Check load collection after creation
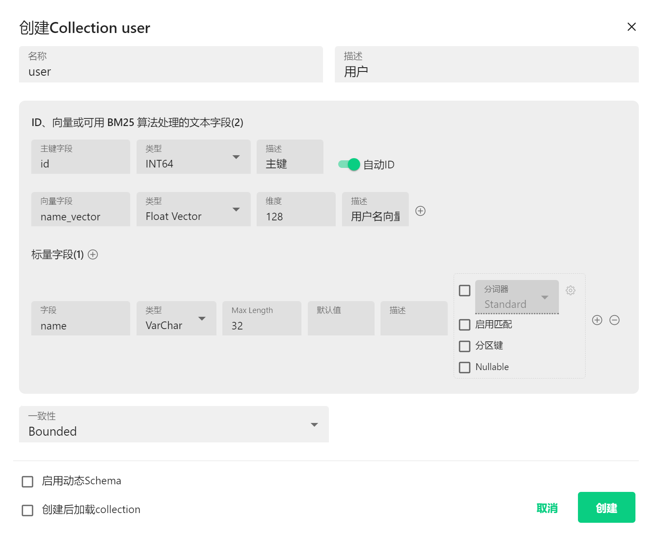Viewport: 657px width, 538px height. coord(27,511)
